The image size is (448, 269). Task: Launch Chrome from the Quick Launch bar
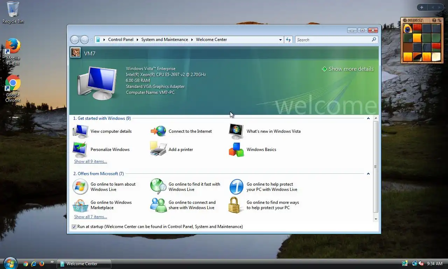click(x=26, y=264)
